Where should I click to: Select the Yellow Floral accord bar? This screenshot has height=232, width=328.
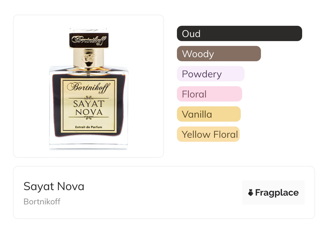(x=208, y=134)
